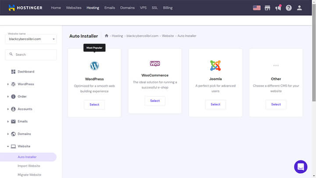Expand the WordPress sidebar section
This screenshot has height=178, width=316.
[x=8, y=84]
